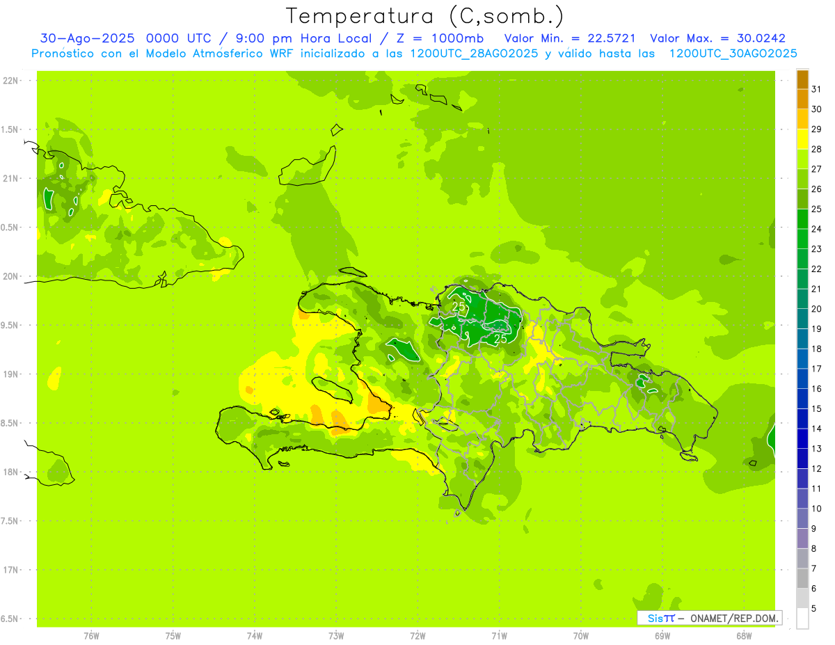This screenshot has height=645, width=835.
Task: Click the '17N' latitude axis label
Action: point(10,570)
